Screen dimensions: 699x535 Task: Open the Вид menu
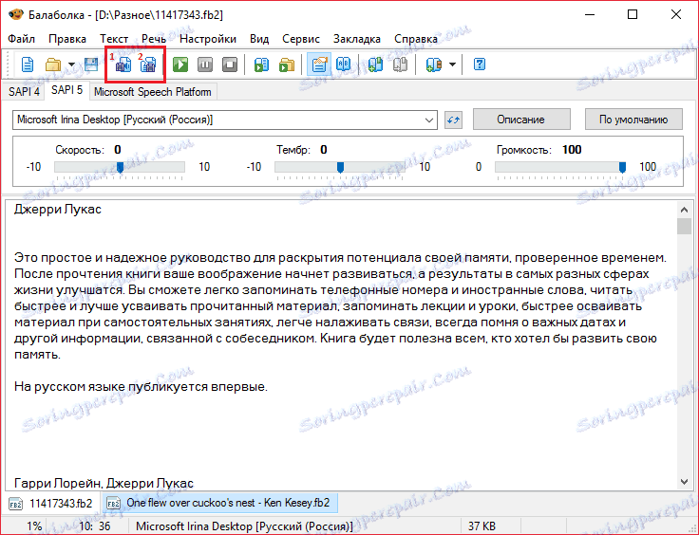coord(259,39)
